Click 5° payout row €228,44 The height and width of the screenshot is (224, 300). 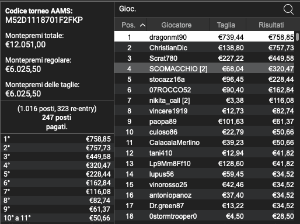(x=57, y=174)
